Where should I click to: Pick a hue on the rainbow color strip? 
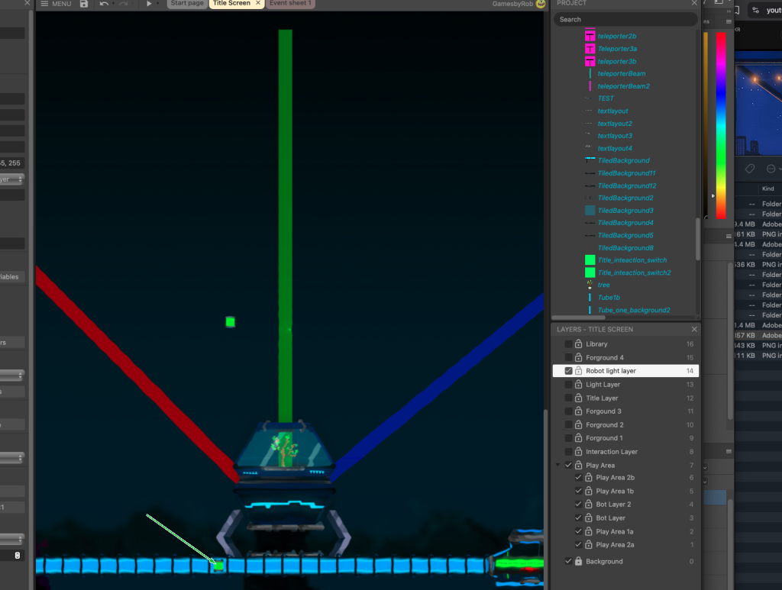(x=721, y=126)
